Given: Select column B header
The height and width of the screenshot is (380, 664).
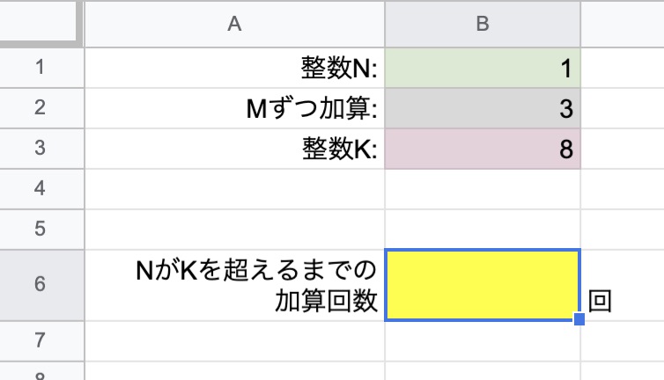Looking at the screenshot, I should click(483, 24).
